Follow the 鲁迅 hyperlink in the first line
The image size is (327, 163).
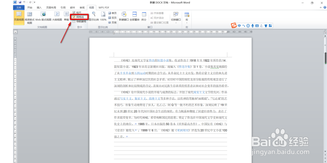click(152, 61)
